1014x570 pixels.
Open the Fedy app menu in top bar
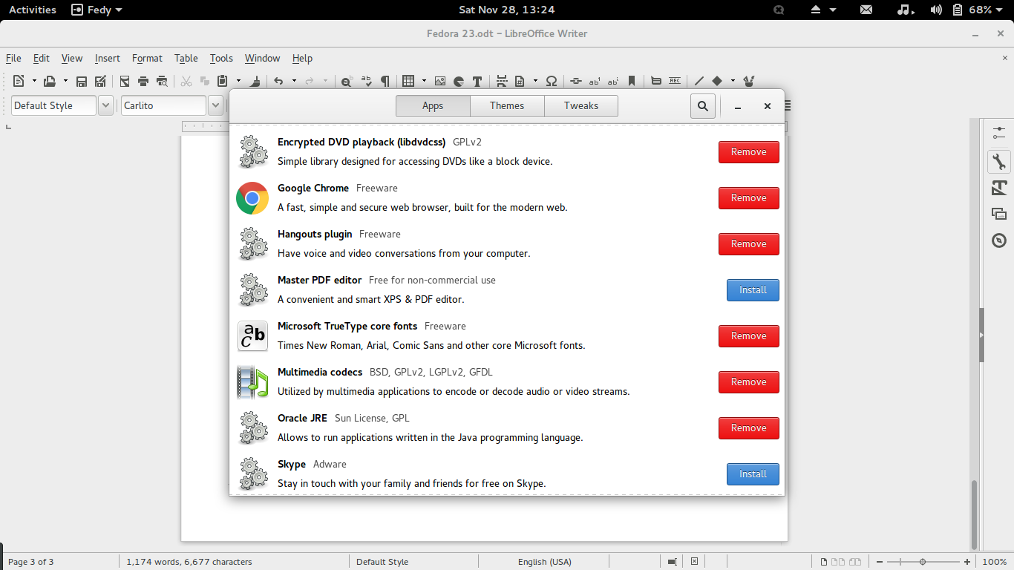(97, 10)
